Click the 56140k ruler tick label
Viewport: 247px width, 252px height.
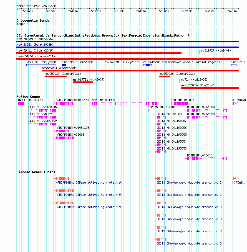[x=28, y=11]
